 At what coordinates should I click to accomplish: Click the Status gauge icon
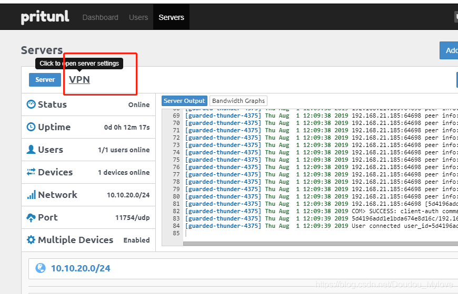coord(31,104)
